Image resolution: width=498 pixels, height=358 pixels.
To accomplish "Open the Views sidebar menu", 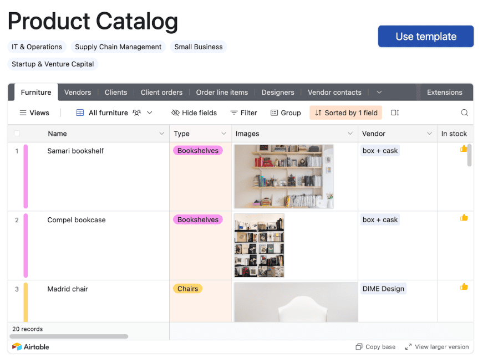I will (34, 112).
